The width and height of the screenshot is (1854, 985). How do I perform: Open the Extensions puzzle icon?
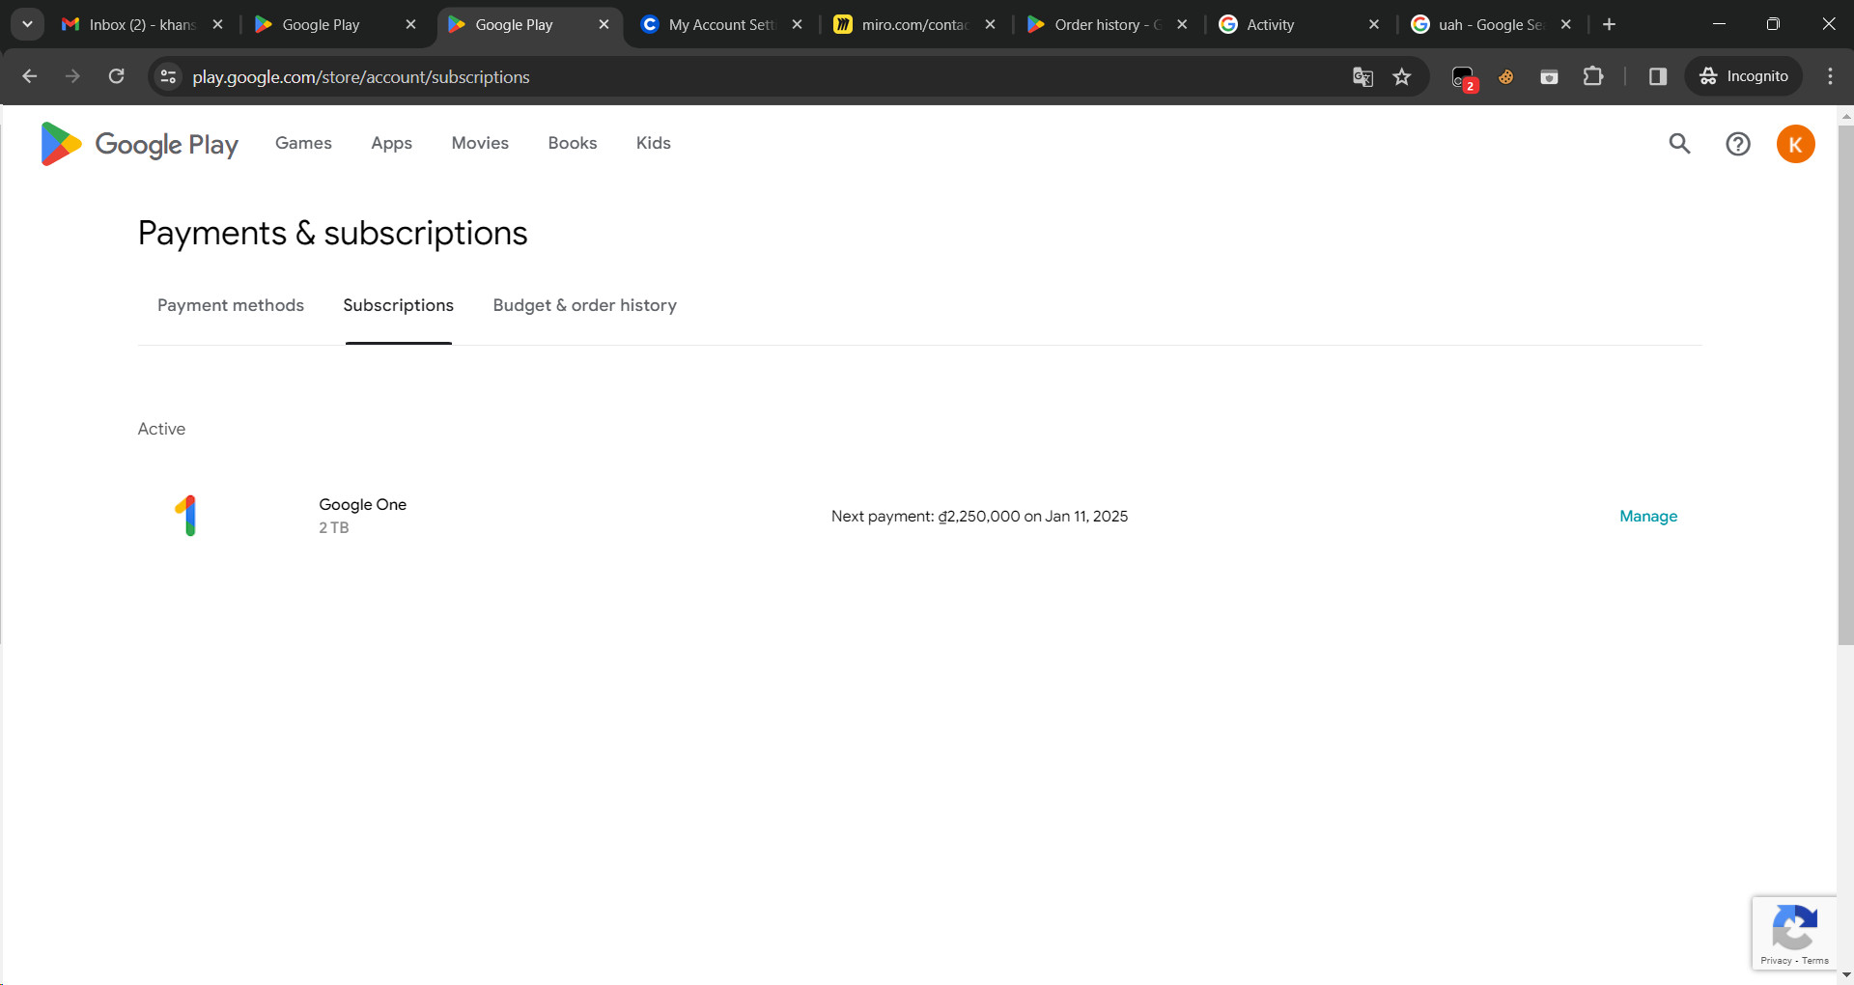(x=1593, y=76)
